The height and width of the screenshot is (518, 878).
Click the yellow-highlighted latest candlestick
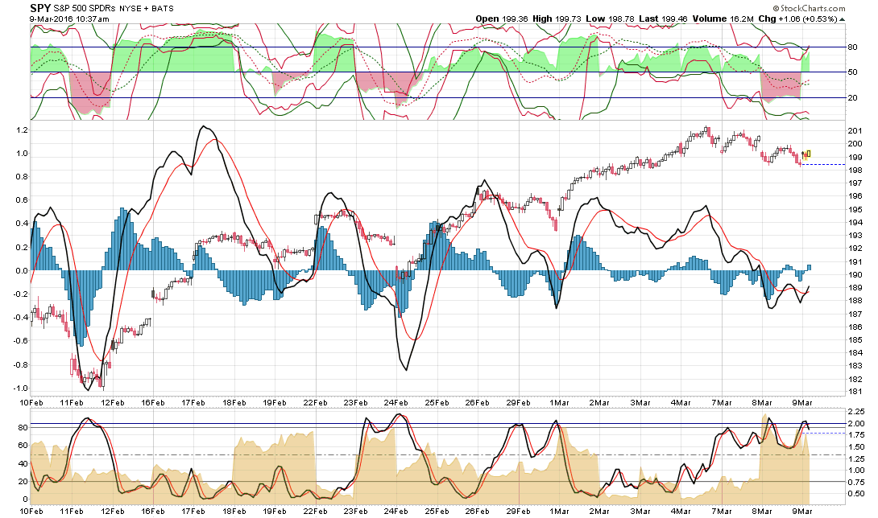807,154
